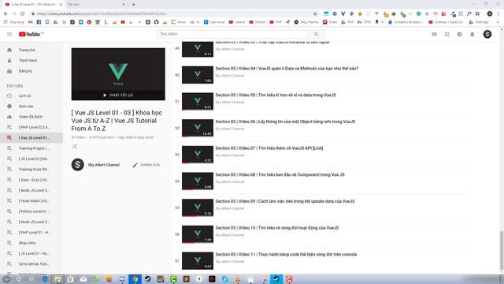Open Steam from the taskbar

click(x=147, y=278)
